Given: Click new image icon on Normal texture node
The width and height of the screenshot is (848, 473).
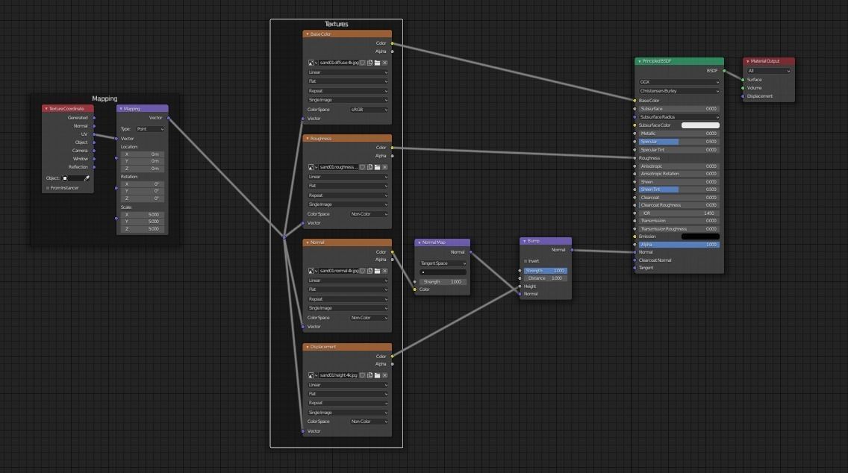Looking at the screenshot, I should click(x=370, y=271).
